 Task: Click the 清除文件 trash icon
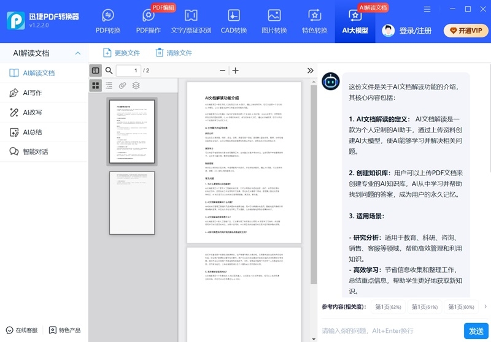(160, 53)
